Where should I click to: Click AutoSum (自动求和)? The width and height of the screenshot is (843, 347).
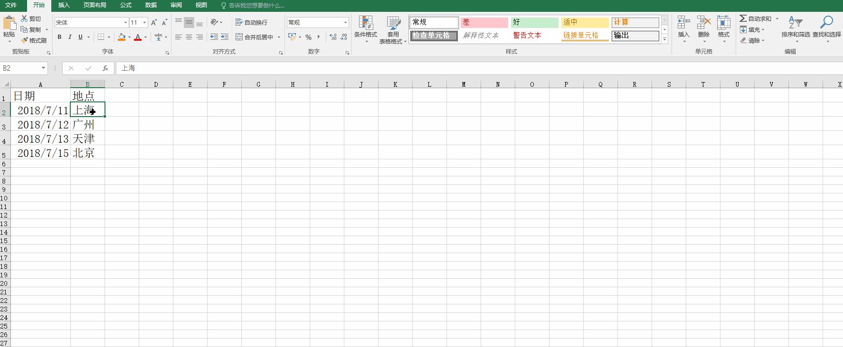click(x=755, y=18)
